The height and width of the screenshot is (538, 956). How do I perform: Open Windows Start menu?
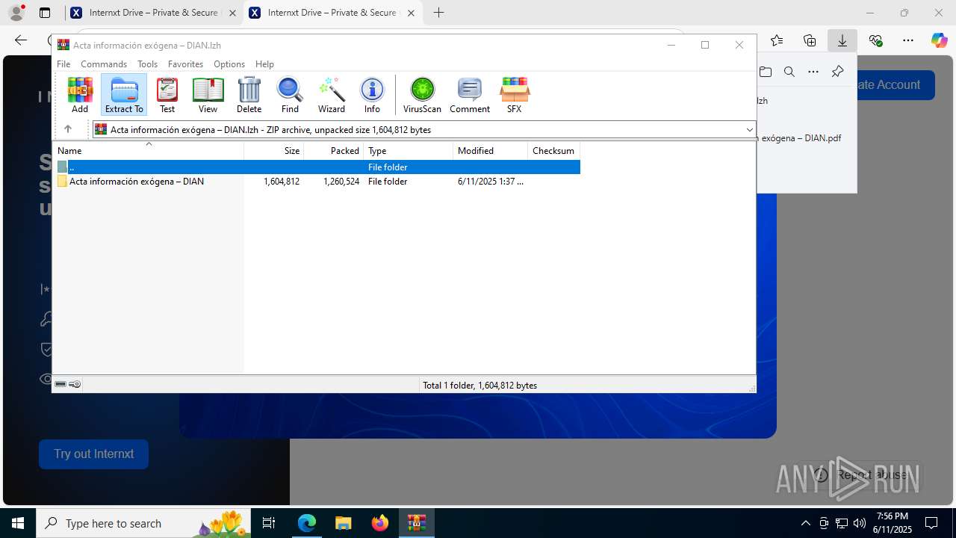pyautogui.click(x=18, y=523)
